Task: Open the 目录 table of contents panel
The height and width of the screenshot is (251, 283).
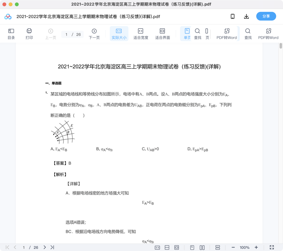Action: pyautogui.click(x=11, y=34)
